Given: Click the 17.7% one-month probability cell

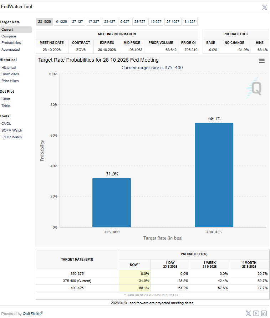Looking at the screenshot, I should click(x=249, y=288).
